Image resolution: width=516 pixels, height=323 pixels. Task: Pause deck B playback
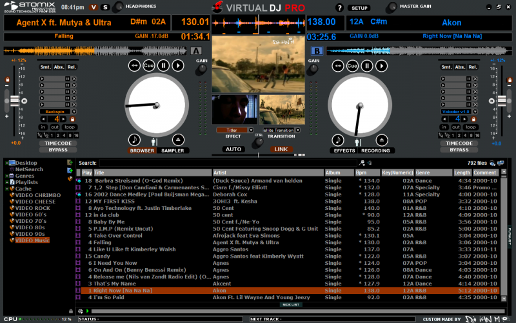(x=367, y=66)
